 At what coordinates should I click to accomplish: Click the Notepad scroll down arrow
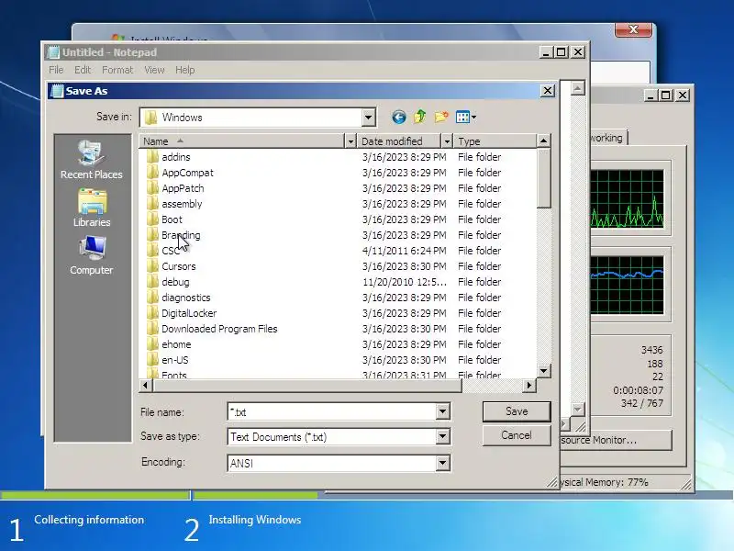(578, 409)
